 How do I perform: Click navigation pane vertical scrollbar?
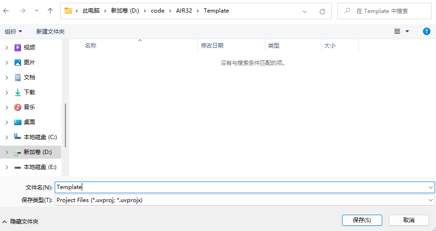[x=65, y=126]
